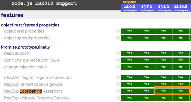Open the Promise.prototype.finally section heading
Screen dimensions: 191x102
point(25,47)
